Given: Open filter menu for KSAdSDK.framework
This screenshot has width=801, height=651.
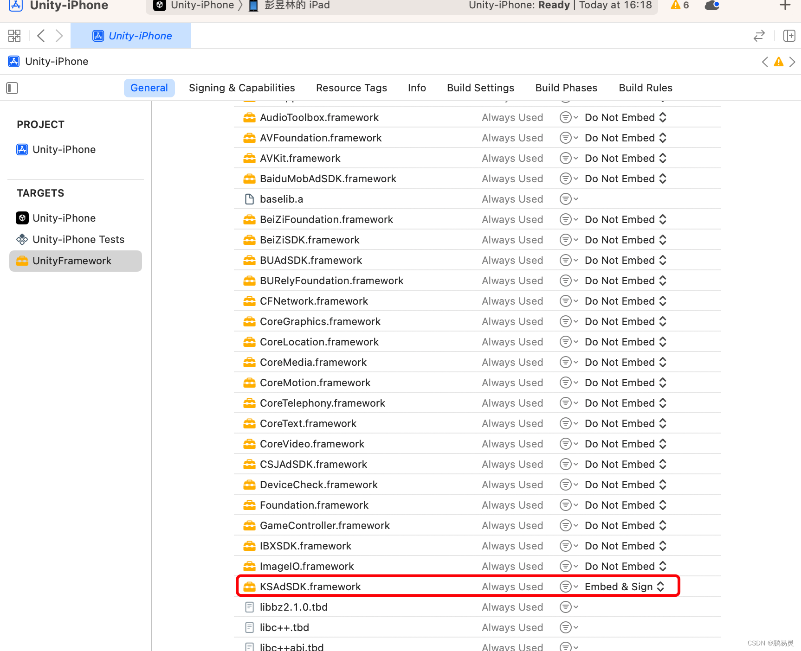Looking at the screenshot, I should (x=568, y=587).
